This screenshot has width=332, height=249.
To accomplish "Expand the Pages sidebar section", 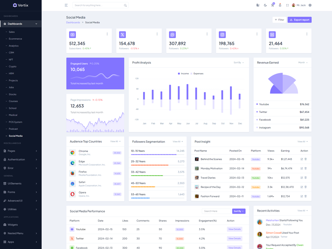I will pos(21,151).
